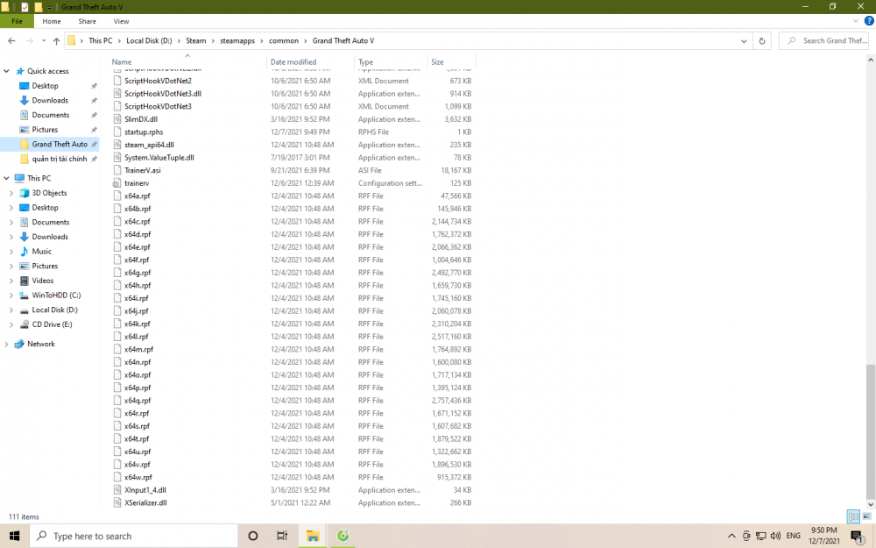This screenshot has height=548, width=876.
Task: Expand the ribbon with the chevron
Action: [x=856, y=21]
